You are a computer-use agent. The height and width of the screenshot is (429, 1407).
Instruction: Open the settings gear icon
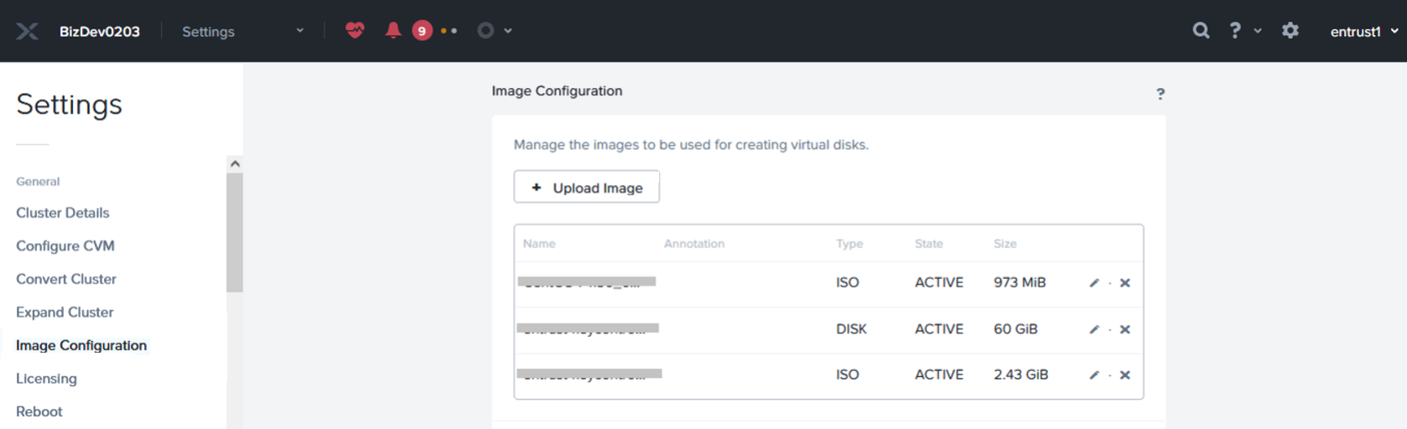pyautogui.click(x=1290, y=31)
